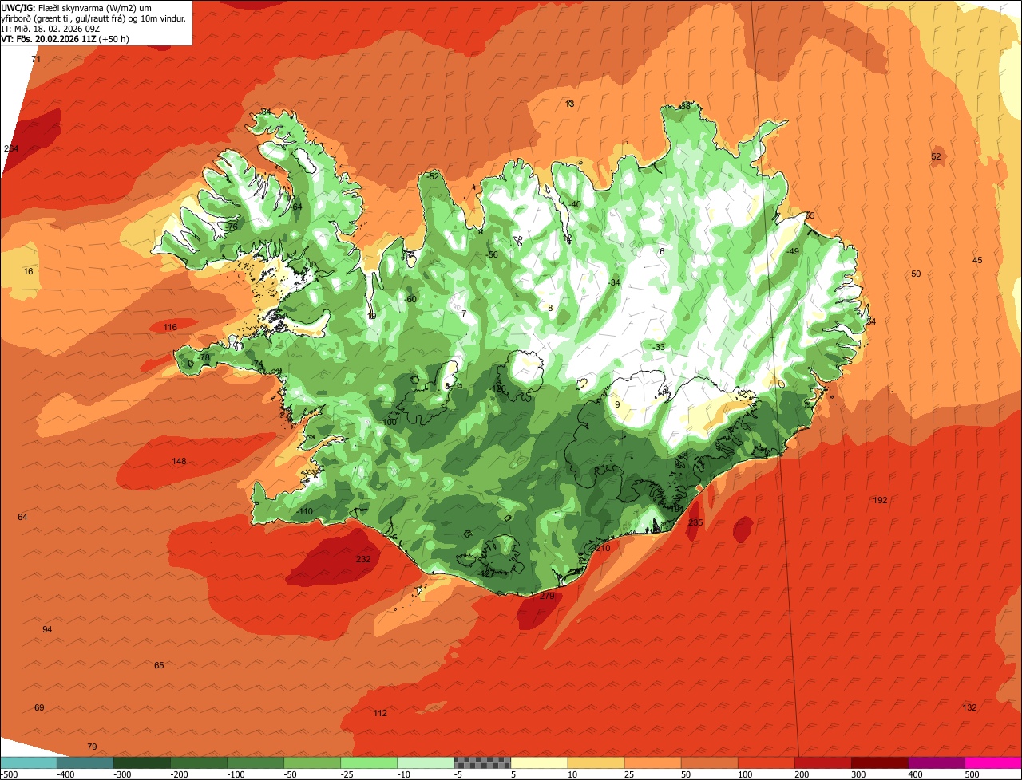Click the magenta legend swatch after 500

tap(993, 762)
